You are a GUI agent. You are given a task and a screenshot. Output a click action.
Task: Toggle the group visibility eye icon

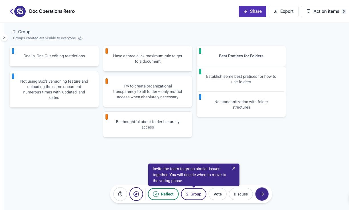[x=80, y=38]
